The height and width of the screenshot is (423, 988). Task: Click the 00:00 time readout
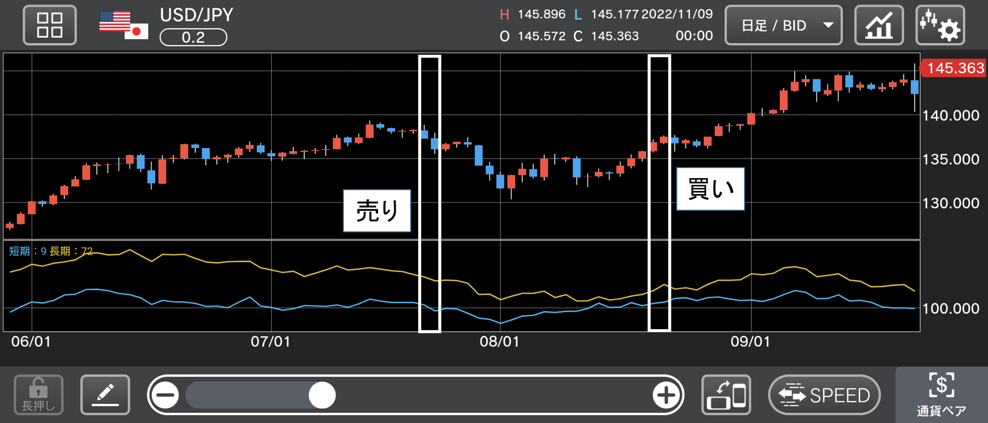pos(694,36)
